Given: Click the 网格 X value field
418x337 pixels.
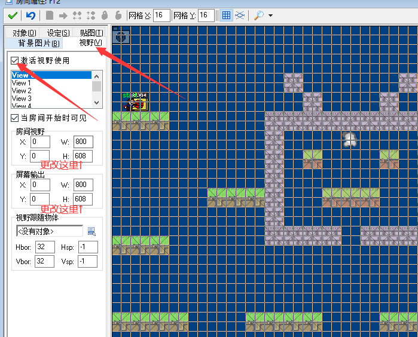Looking at the screenshot, I should click(161, 16).
